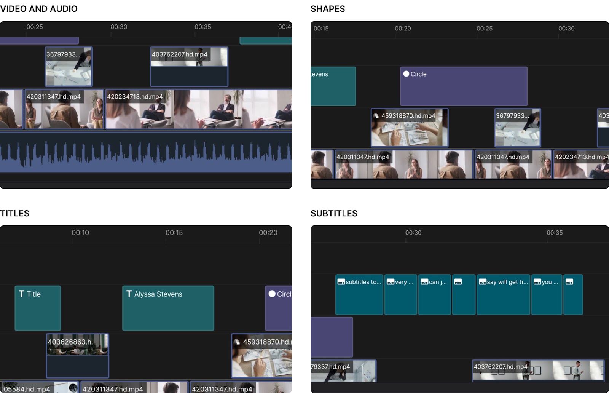
Task: Select the purple shape clip in Subtitles panel
Action: pos(332,337)
